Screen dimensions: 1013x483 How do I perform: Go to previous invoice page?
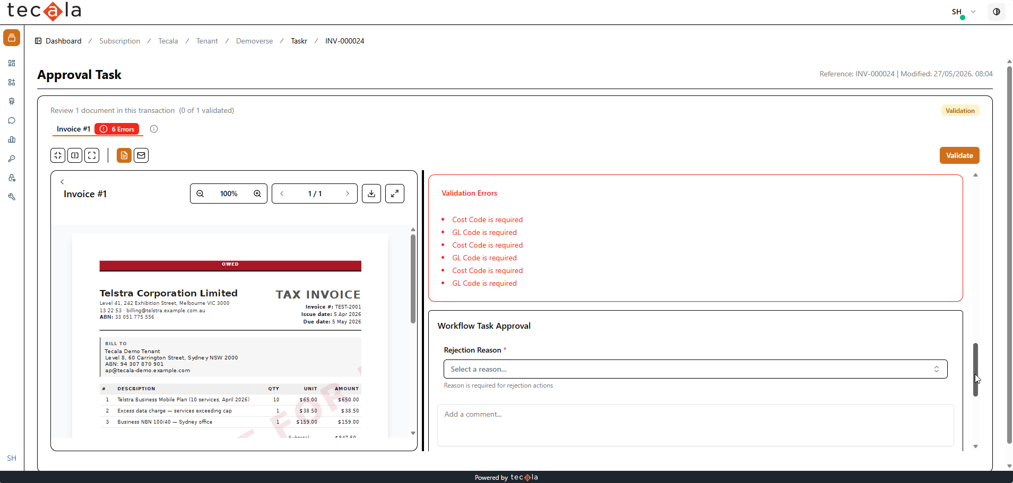click(282, 194)
